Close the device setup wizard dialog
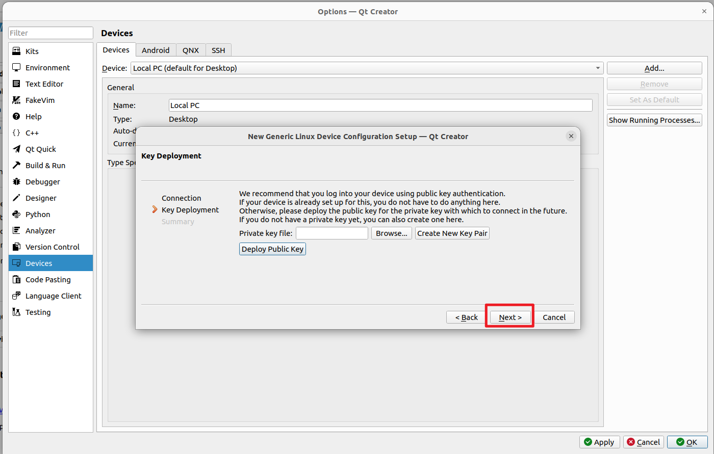Viewport: 714px width, 454px height. click(x=571, y=136)
